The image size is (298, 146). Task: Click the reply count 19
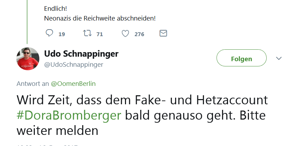click(x=62, y=34)
